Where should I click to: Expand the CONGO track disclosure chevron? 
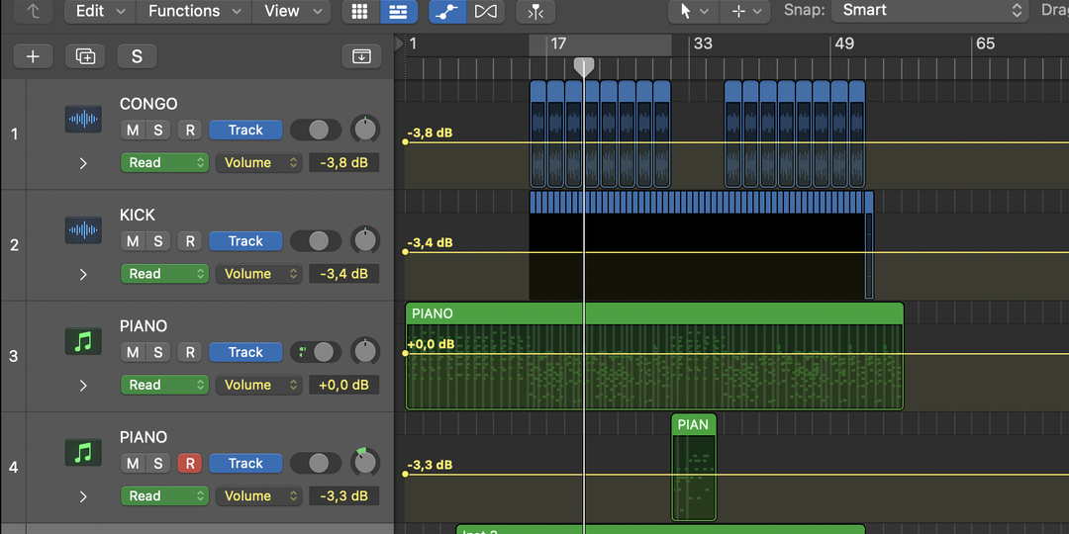click(83, 163)
